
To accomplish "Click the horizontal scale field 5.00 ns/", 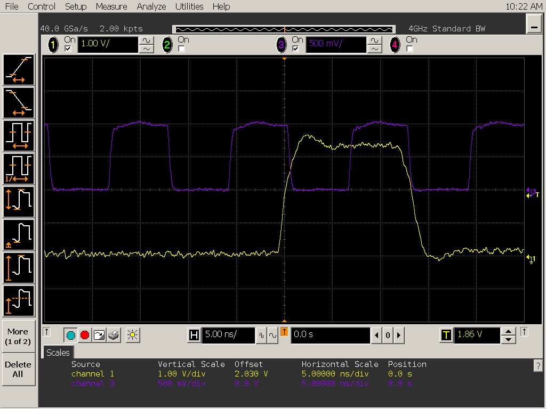I will (228, 336).
